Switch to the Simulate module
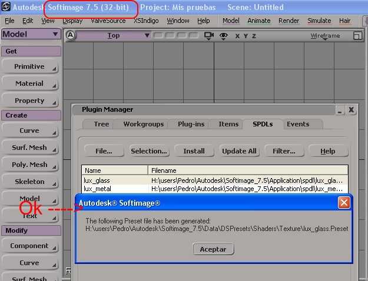Viewport: 368px width, 281px height. pyautogui.click(x=319, y=21)
